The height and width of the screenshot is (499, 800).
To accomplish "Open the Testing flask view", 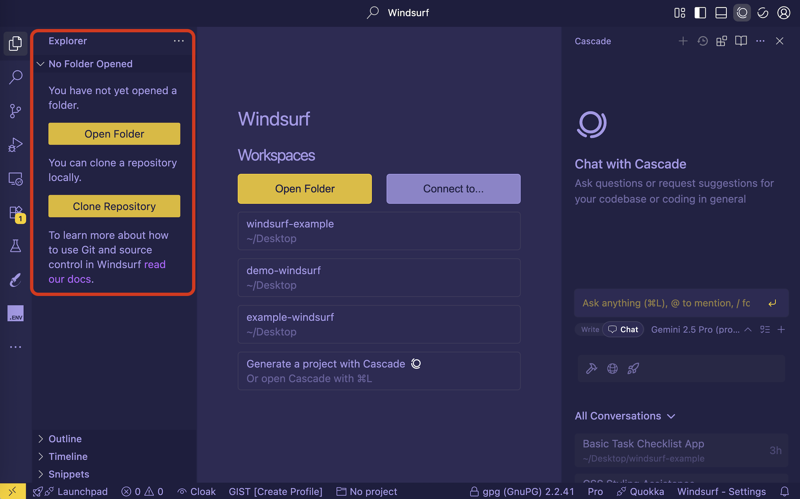I will point(15,246).
